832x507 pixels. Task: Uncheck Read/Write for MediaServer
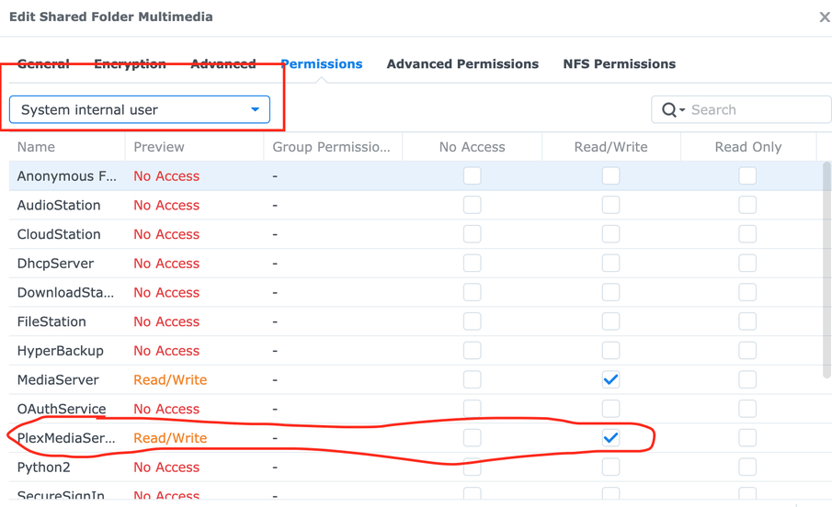click(x=610, y=379)
